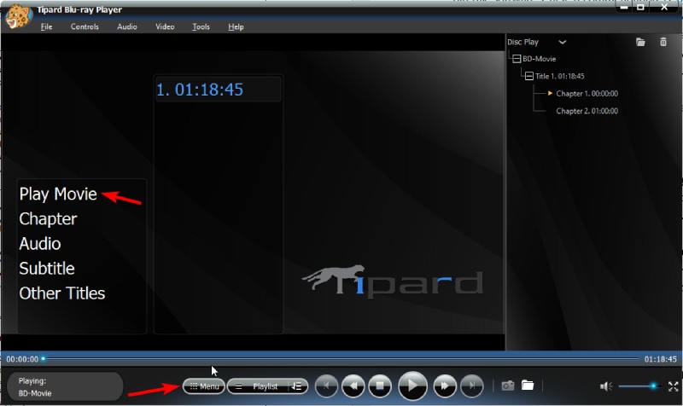Collapse the Title 1 tree node
683x406 pixels.
(528, 76)
